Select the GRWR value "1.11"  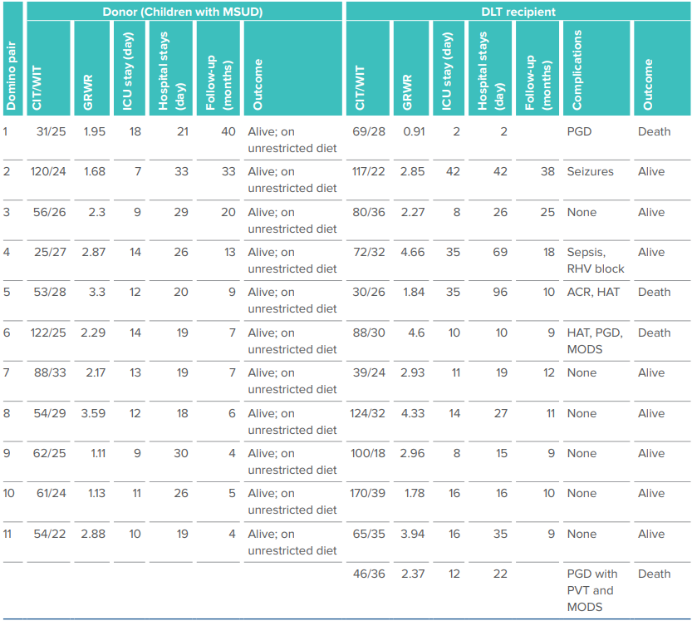pos(98,453)
